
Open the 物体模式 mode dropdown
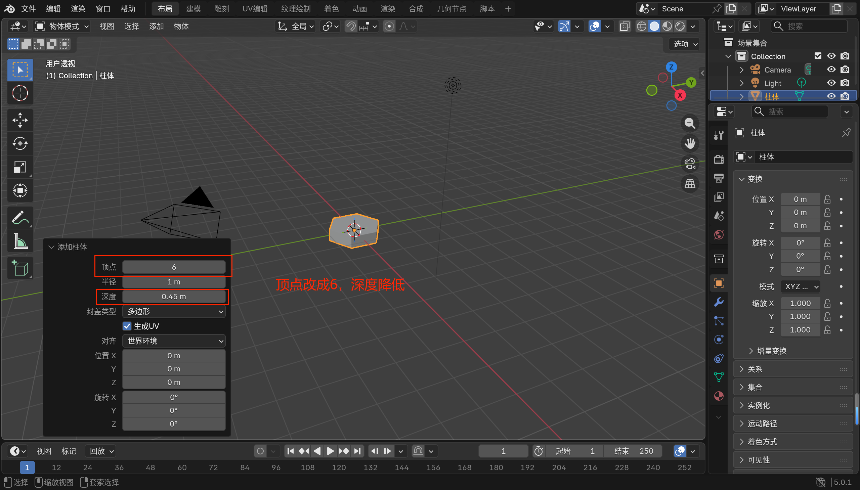tap(62, 26)
